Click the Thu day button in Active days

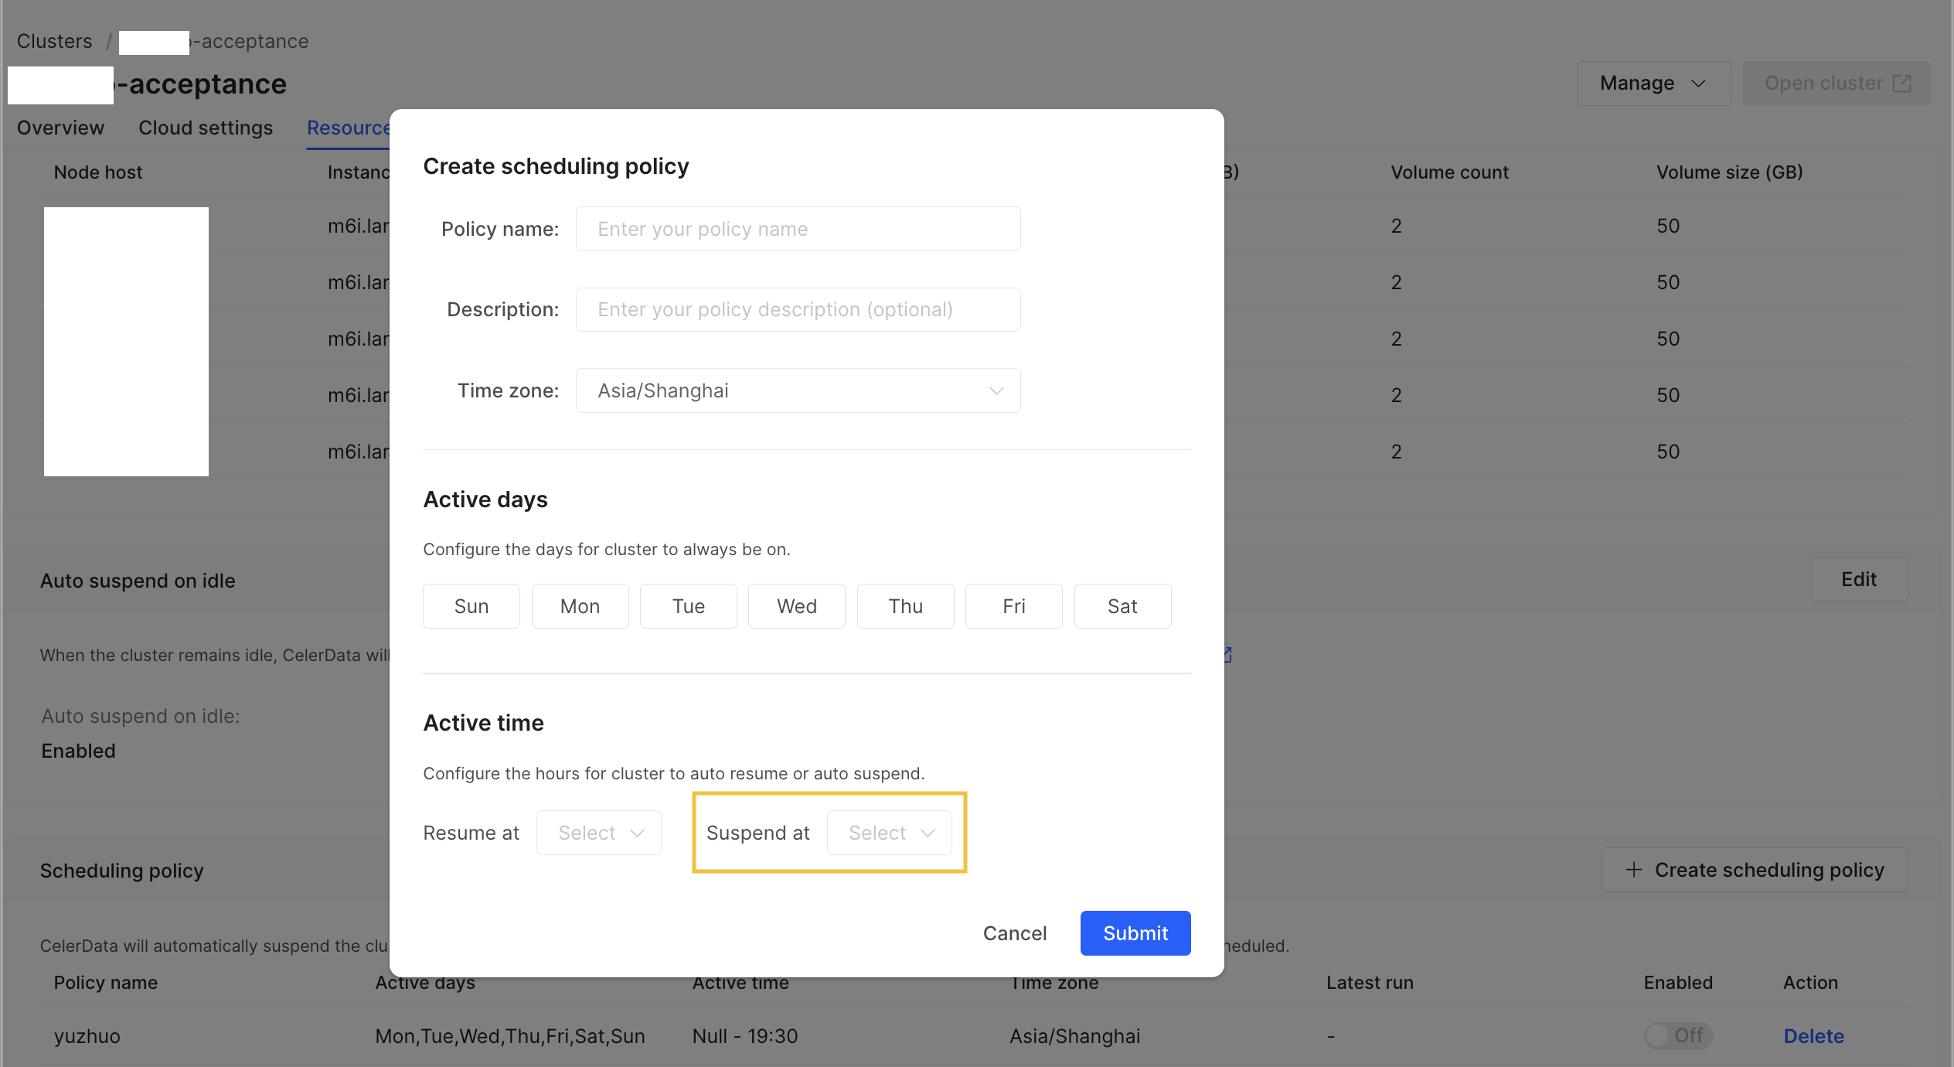pyautogui.click(x=905, y=605)
